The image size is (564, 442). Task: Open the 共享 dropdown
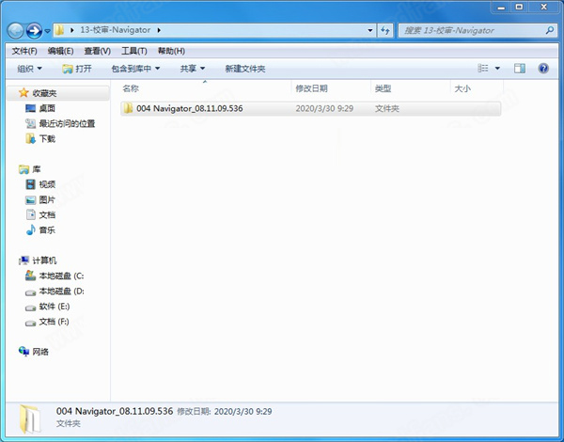(193, 69)
